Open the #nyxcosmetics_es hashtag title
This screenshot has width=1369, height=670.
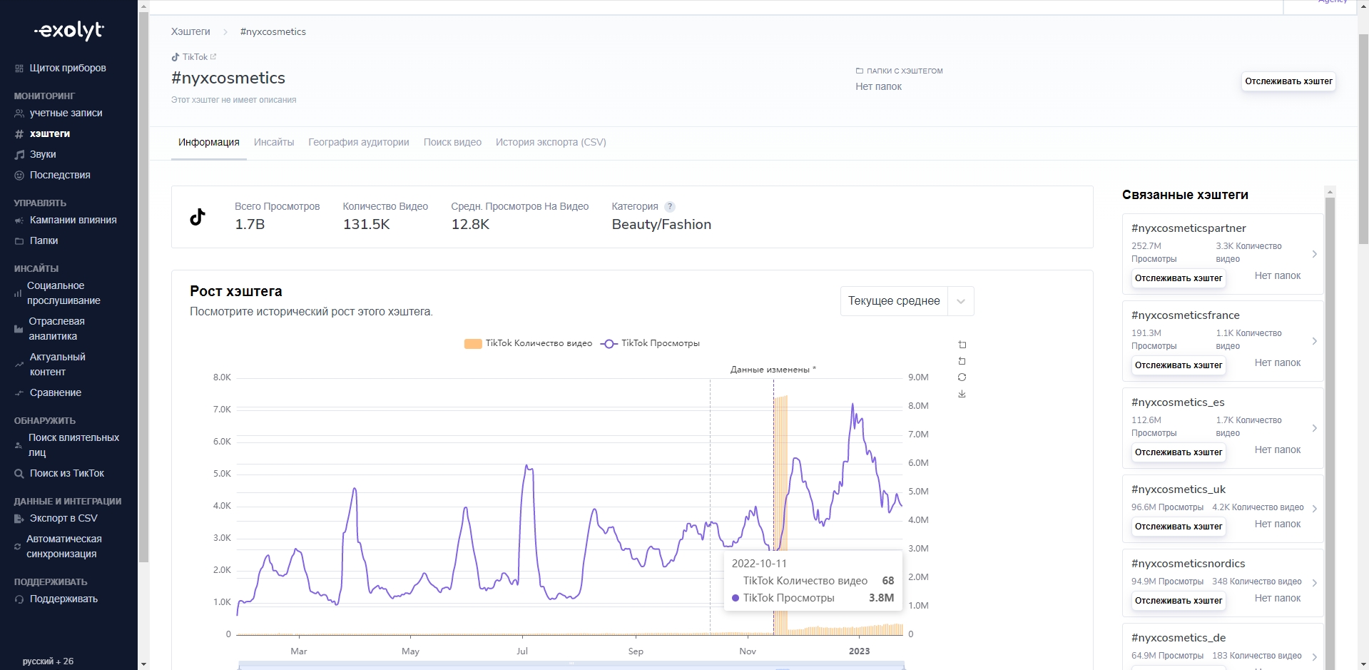click(1178, 402)
